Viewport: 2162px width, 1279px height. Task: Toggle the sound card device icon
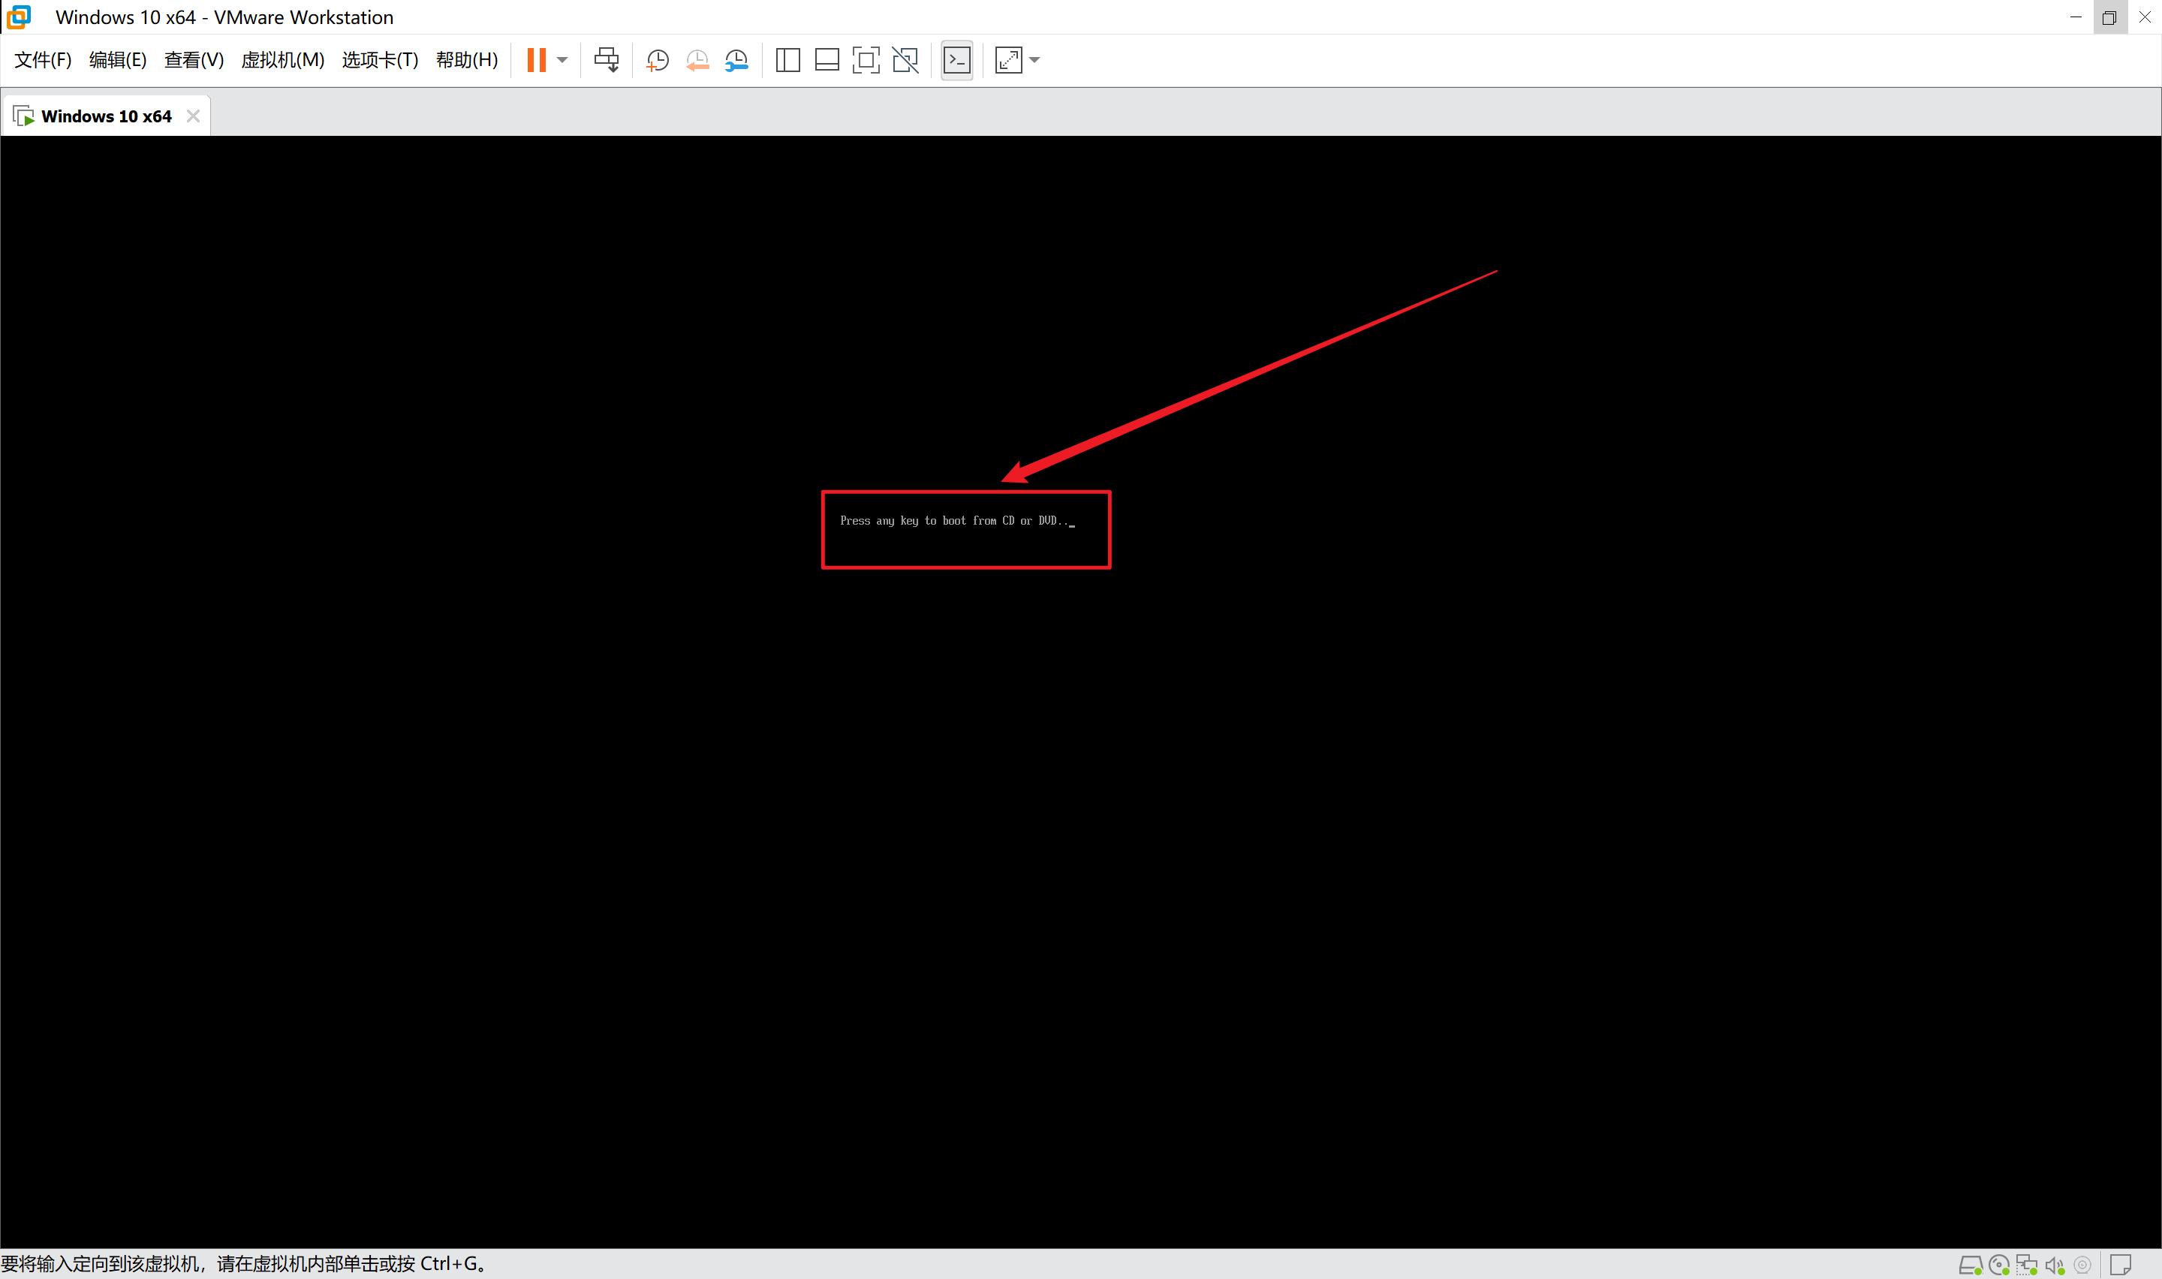coord(2055,1265)
